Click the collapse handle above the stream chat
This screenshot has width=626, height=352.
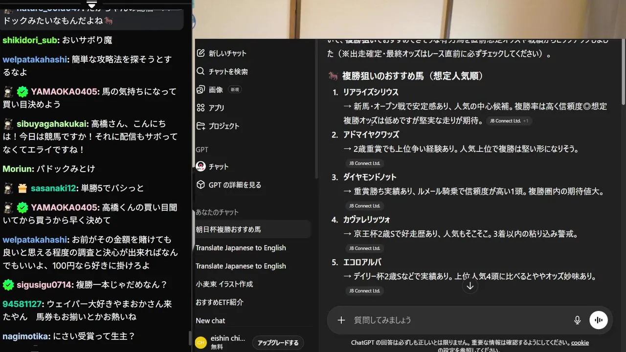(91, 4)
